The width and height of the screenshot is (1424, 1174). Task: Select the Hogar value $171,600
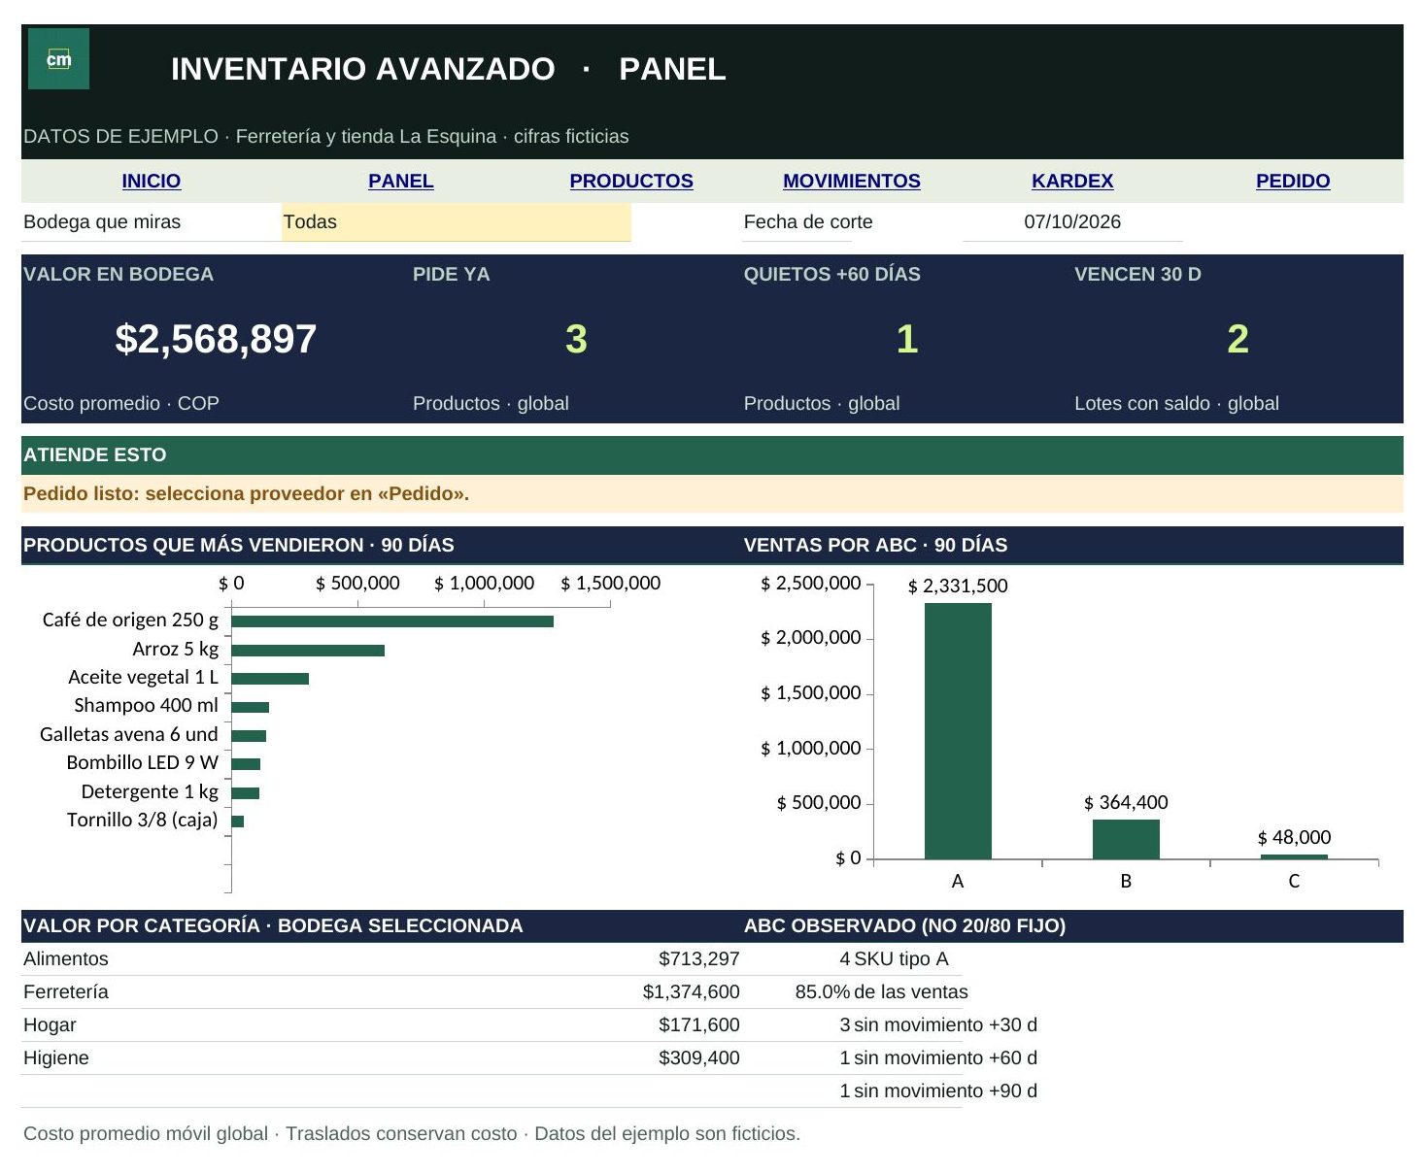coord(699,1025)
